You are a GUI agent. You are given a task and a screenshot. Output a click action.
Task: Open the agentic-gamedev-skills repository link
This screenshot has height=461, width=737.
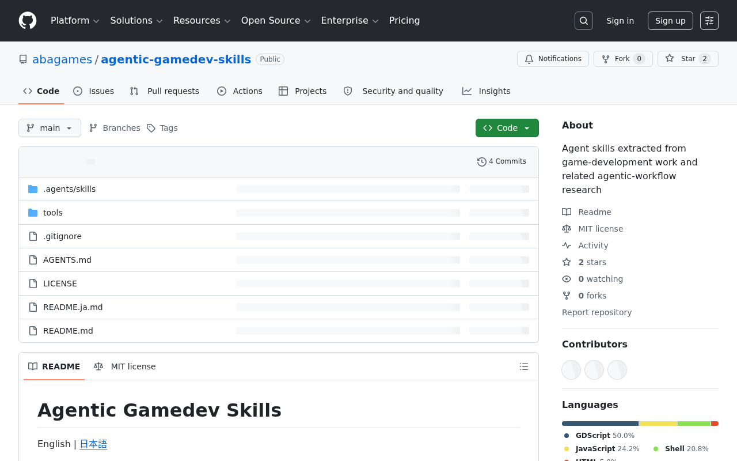(176, 59)
